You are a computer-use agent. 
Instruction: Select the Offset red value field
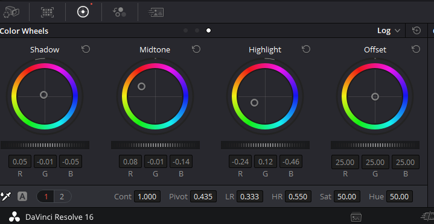click(345, 162)
